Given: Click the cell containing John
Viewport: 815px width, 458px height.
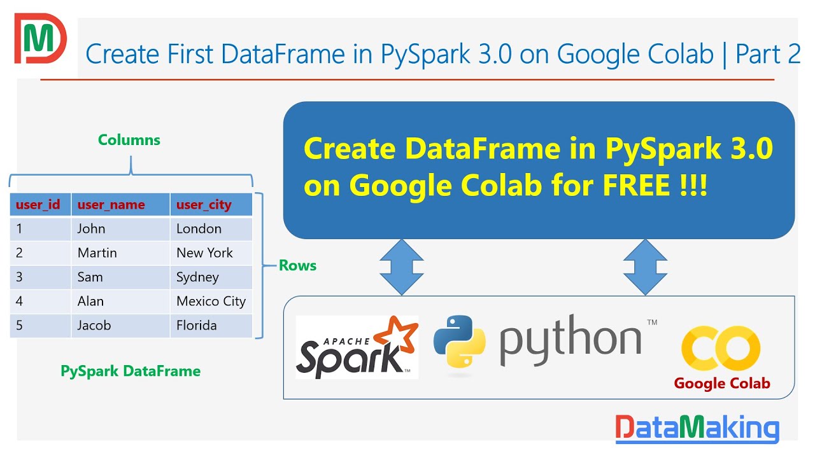Looking at the screenshot, I should 121,229.
